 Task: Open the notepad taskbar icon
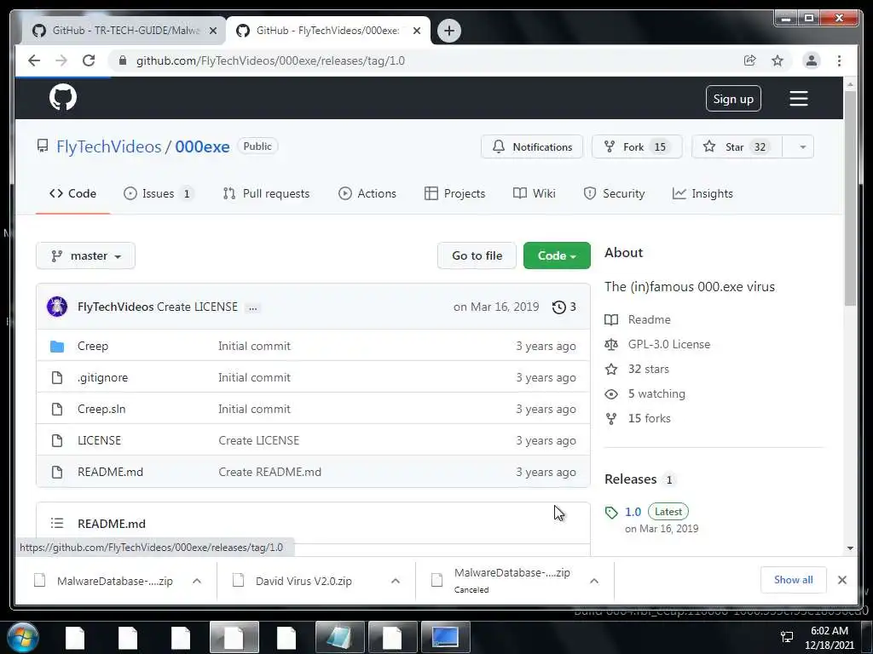click(x=339, y=637)
